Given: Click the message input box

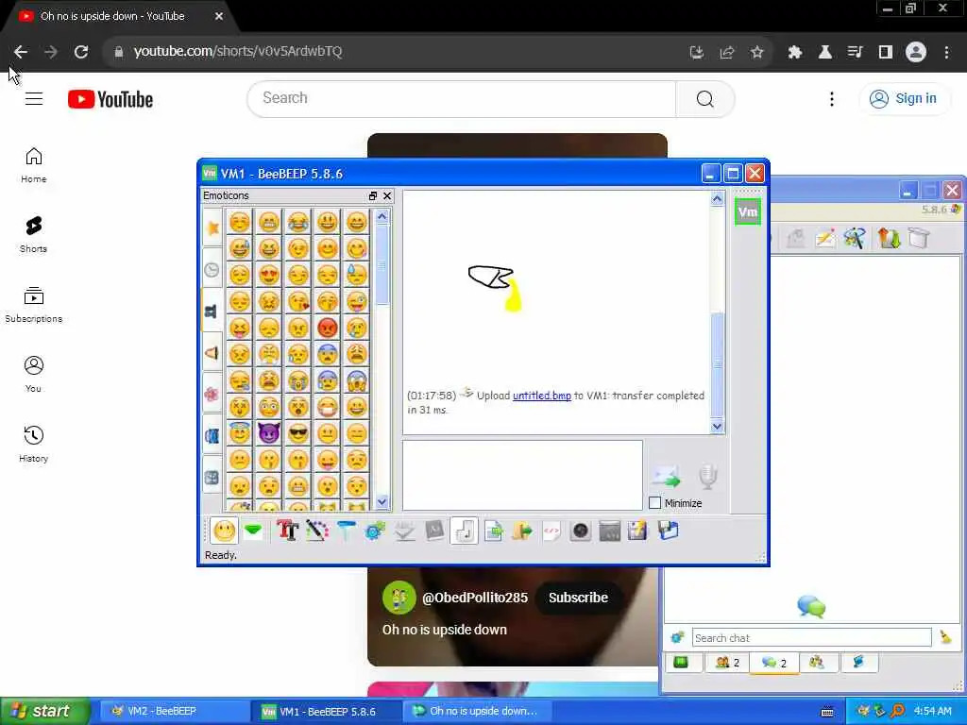Looking at the screenshot, I should point(522,476).
